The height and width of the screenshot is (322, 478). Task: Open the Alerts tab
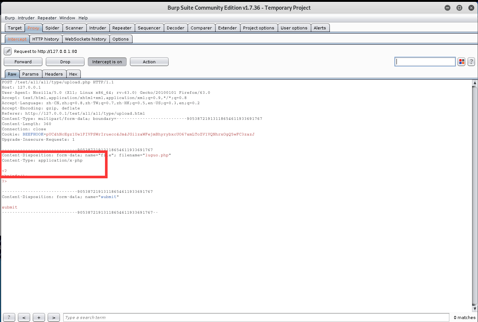click(320, 28)
